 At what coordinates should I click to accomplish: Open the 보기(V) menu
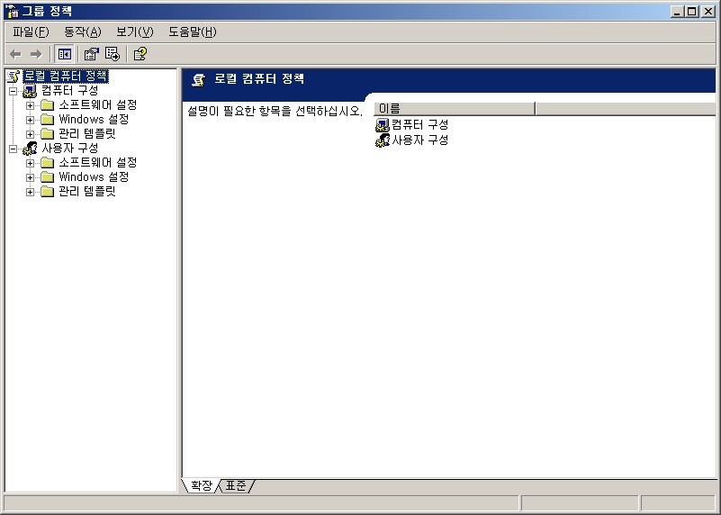point(135,32)
